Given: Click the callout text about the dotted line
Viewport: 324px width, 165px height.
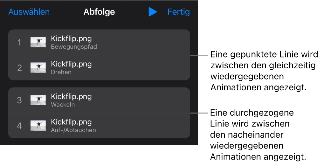Looking at the screenshot, I should tap(264, 71).
